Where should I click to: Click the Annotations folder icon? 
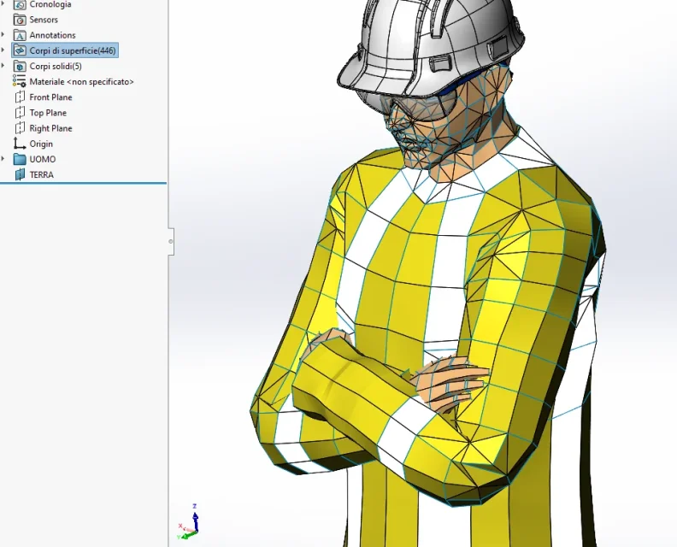[x=20, y=35]
